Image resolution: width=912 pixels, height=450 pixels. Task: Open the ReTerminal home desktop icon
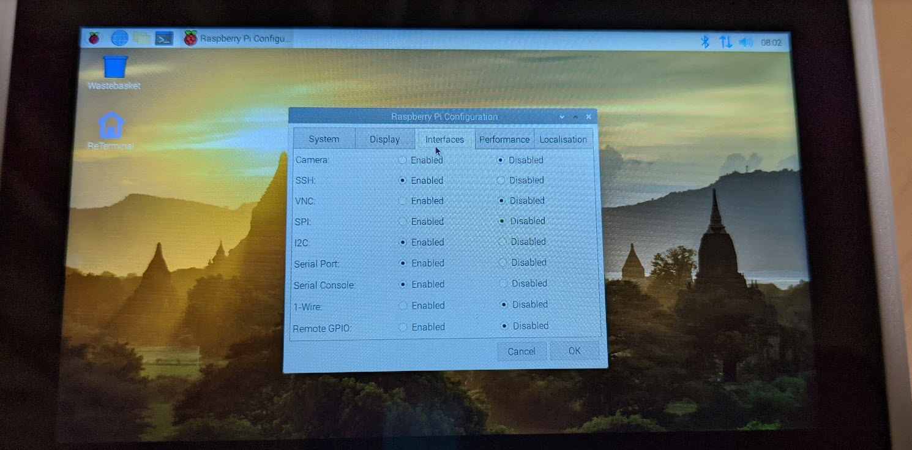point(111,126)
